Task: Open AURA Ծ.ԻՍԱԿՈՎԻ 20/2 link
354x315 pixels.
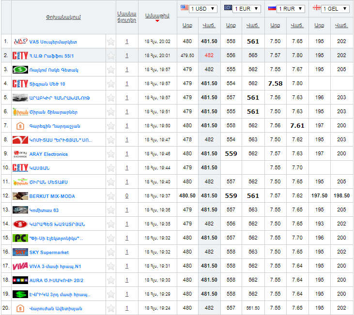Action: (x=56, y=280)
